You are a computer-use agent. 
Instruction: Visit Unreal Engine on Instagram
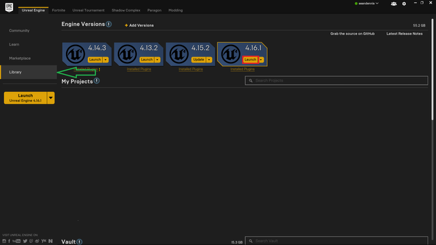coord(4,241)
